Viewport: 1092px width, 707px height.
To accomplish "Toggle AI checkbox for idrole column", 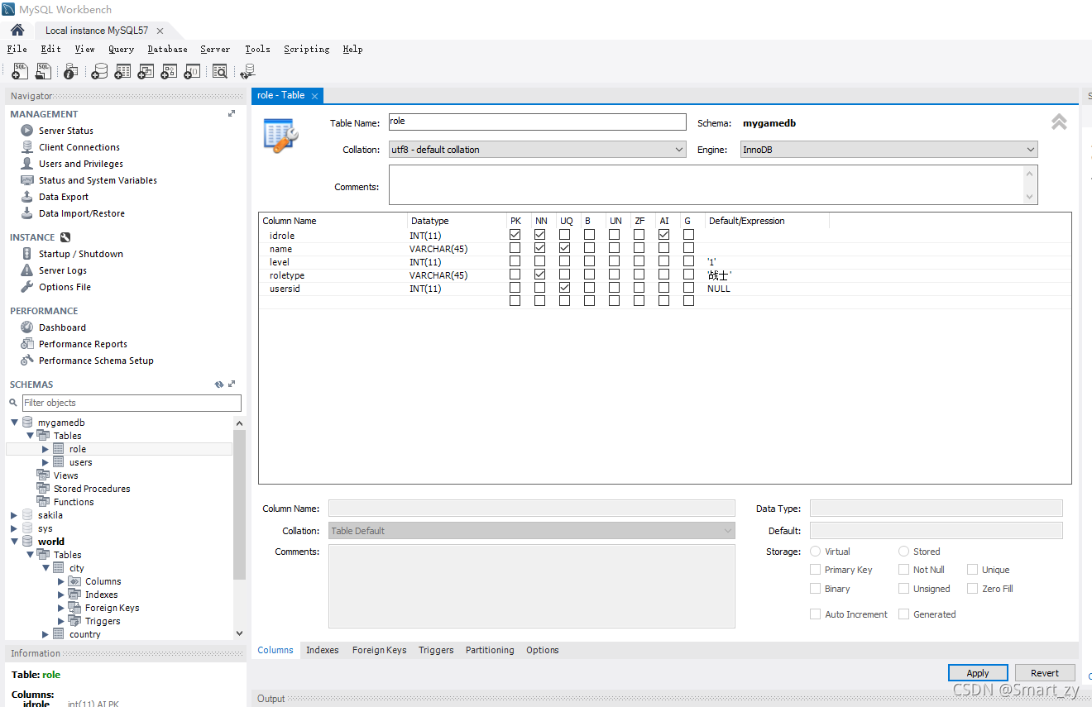I will (664, 235).
